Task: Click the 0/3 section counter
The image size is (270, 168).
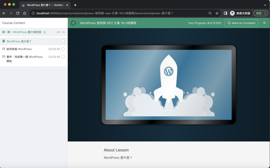Action: (58, 32)
